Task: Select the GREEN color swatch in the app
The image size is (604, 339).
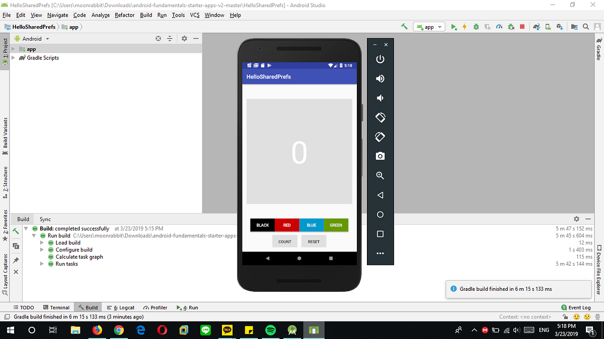Action: coord(336,225)
